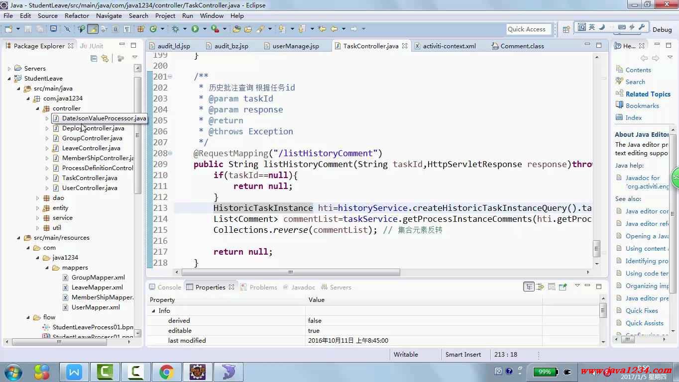This screenshot has width=679, height=382.
Task: Expand LeaveController.java tree node
Action: (47, 148)
